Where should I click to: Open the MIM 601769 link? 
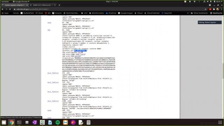[x=78, y=56]
